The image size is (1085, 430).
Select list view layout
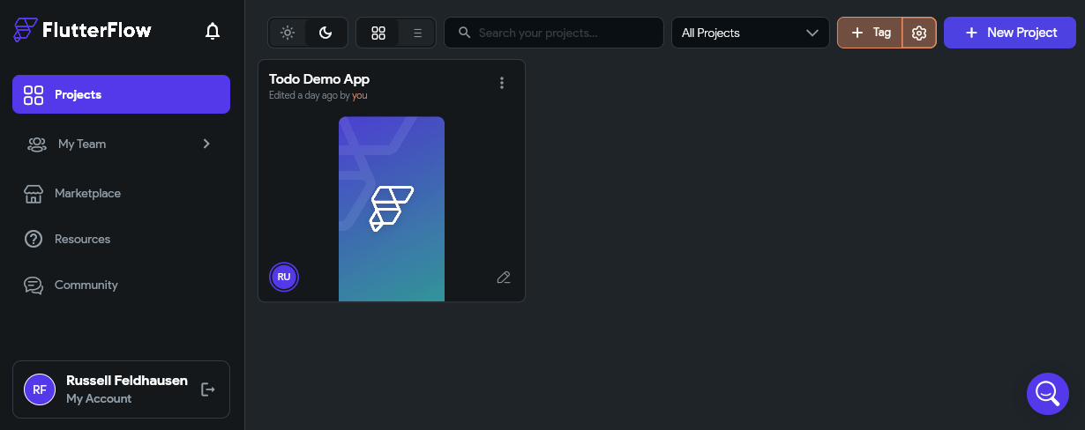[x=417, y=33]
